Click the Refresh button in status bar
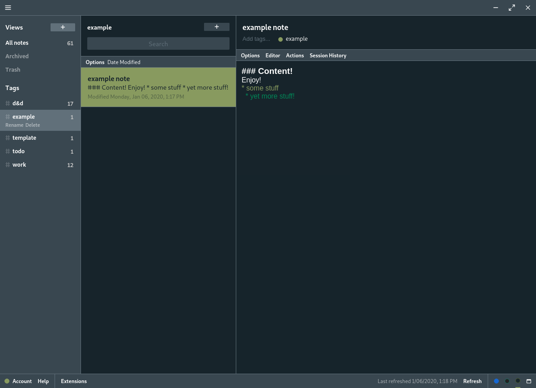 [x=472, y=381]
